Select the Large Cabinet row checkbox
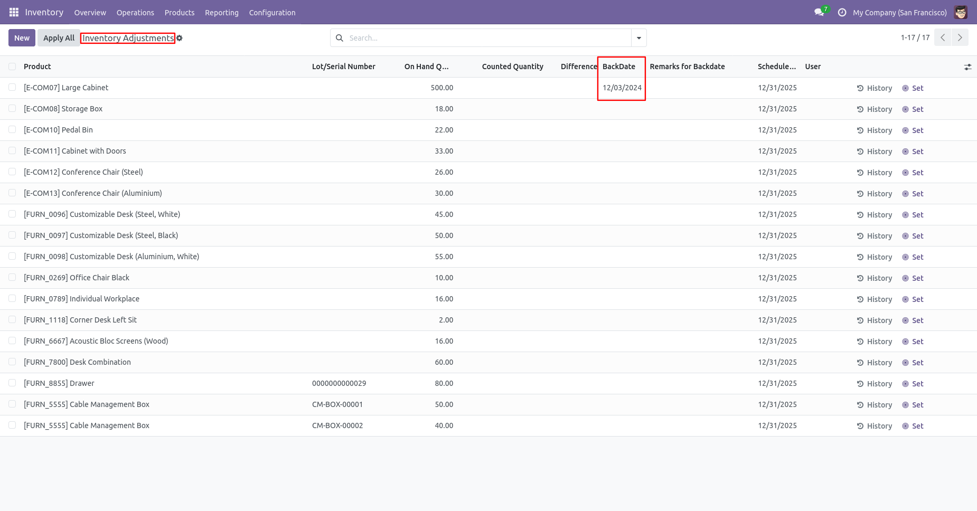The width and height of the screenshot is (977, 511). 12,88
